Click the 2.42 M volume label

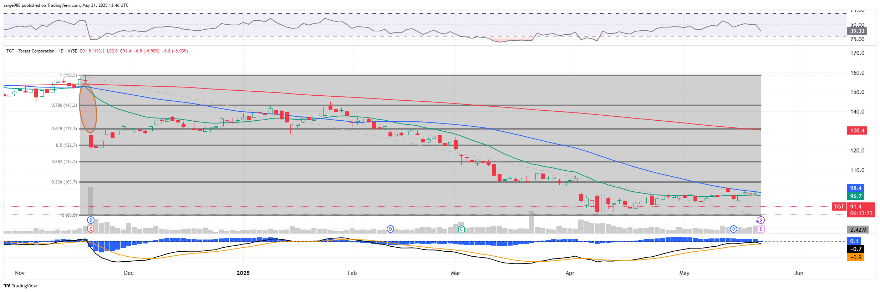pyautogui.click(x=858, y=230)
